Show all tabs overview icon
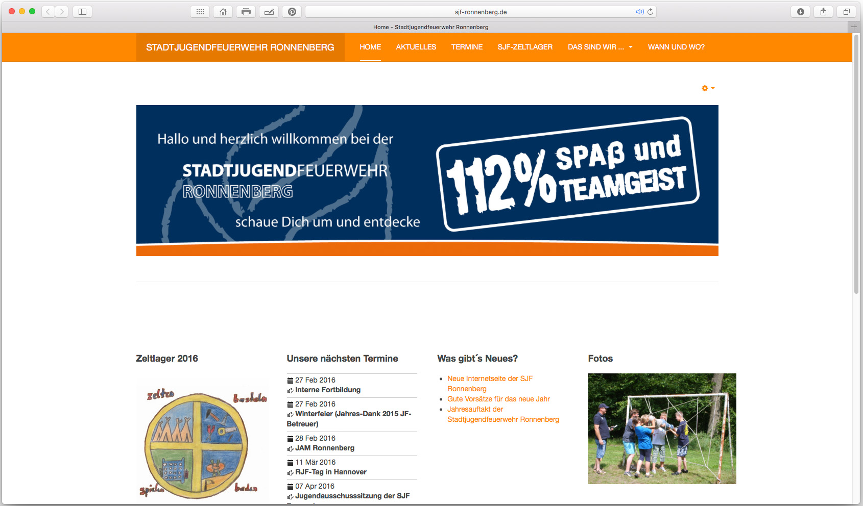Screen dimensions: 863x506 [846, 12]
